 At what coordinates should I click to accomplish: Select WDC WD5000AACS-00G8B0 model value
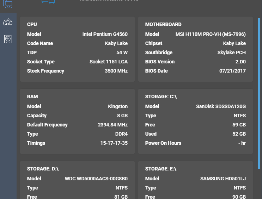tap(96, 179)
